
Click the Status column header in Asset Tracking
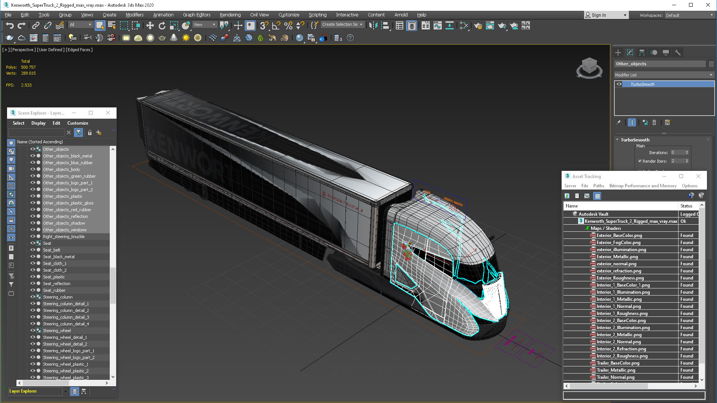(x=689, y=206)
